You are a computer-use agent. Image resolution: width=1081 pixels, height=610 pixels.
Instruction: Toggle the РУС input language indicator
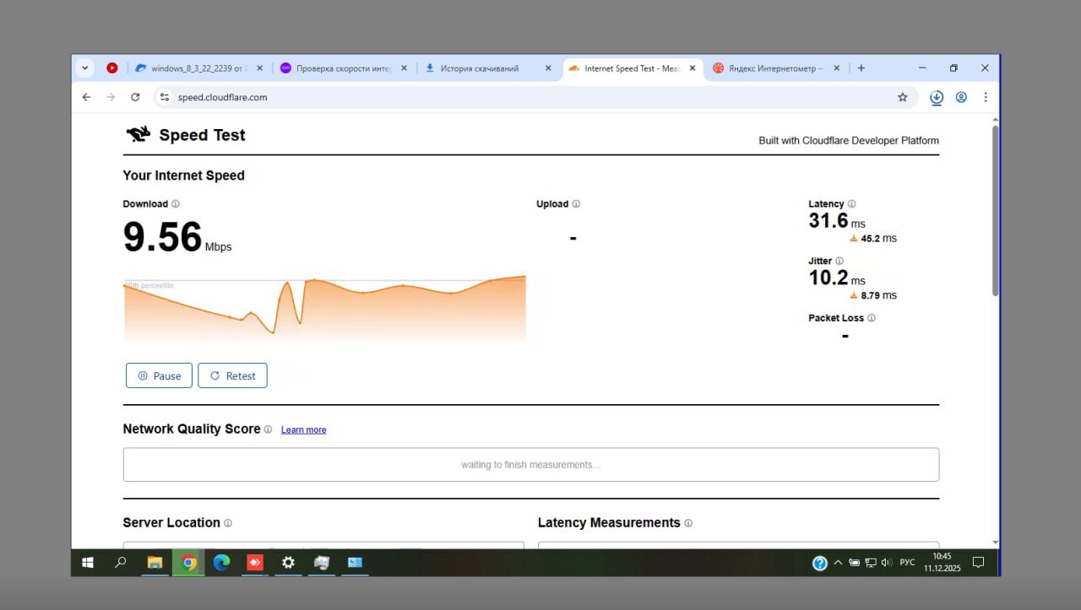(x=907, y=563)
